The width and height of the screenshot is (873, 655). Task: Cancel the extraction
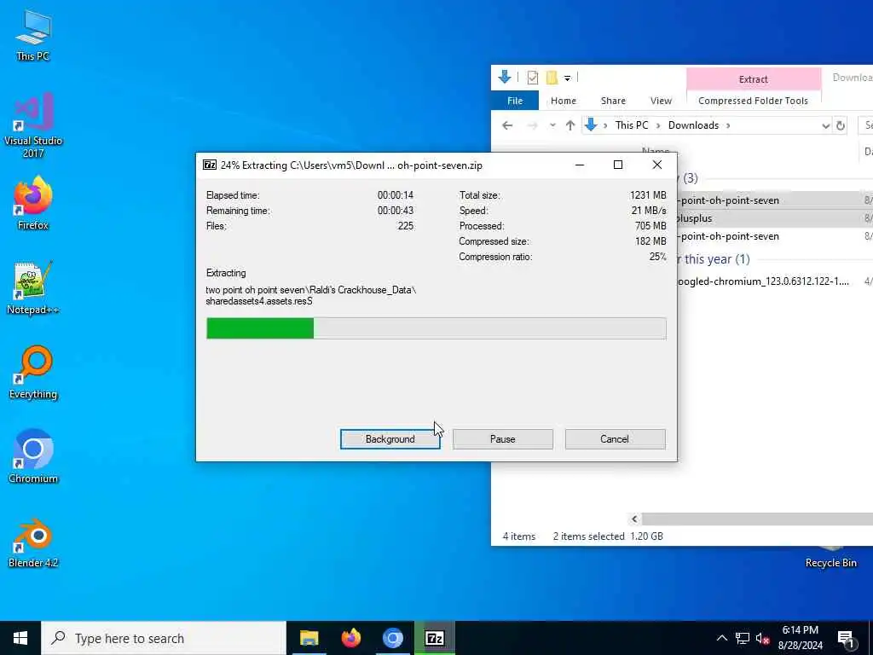pyautogui.click(x=615, y=439)
